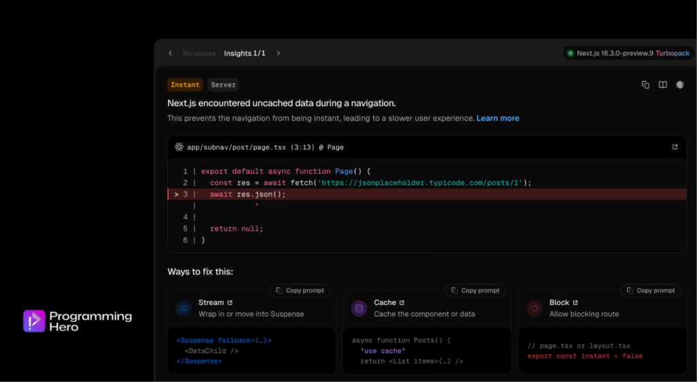This screenshot has height=382, width=697.
Task: Click the "use cache" code snippet line
Action: pos(383,351)
